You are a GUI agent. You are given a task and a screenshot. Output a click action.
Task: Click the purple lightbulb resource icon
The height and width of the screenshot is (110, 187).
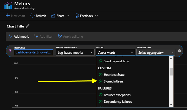[x=10, y=51]
